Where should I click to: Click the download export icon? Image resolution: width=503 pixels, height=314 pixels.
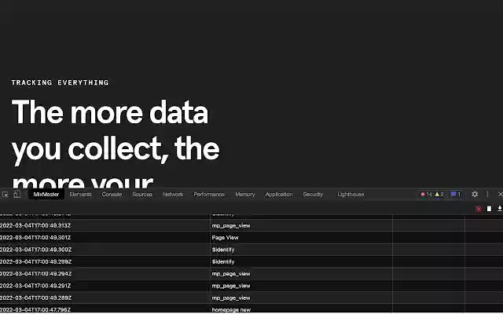(500, 209)
